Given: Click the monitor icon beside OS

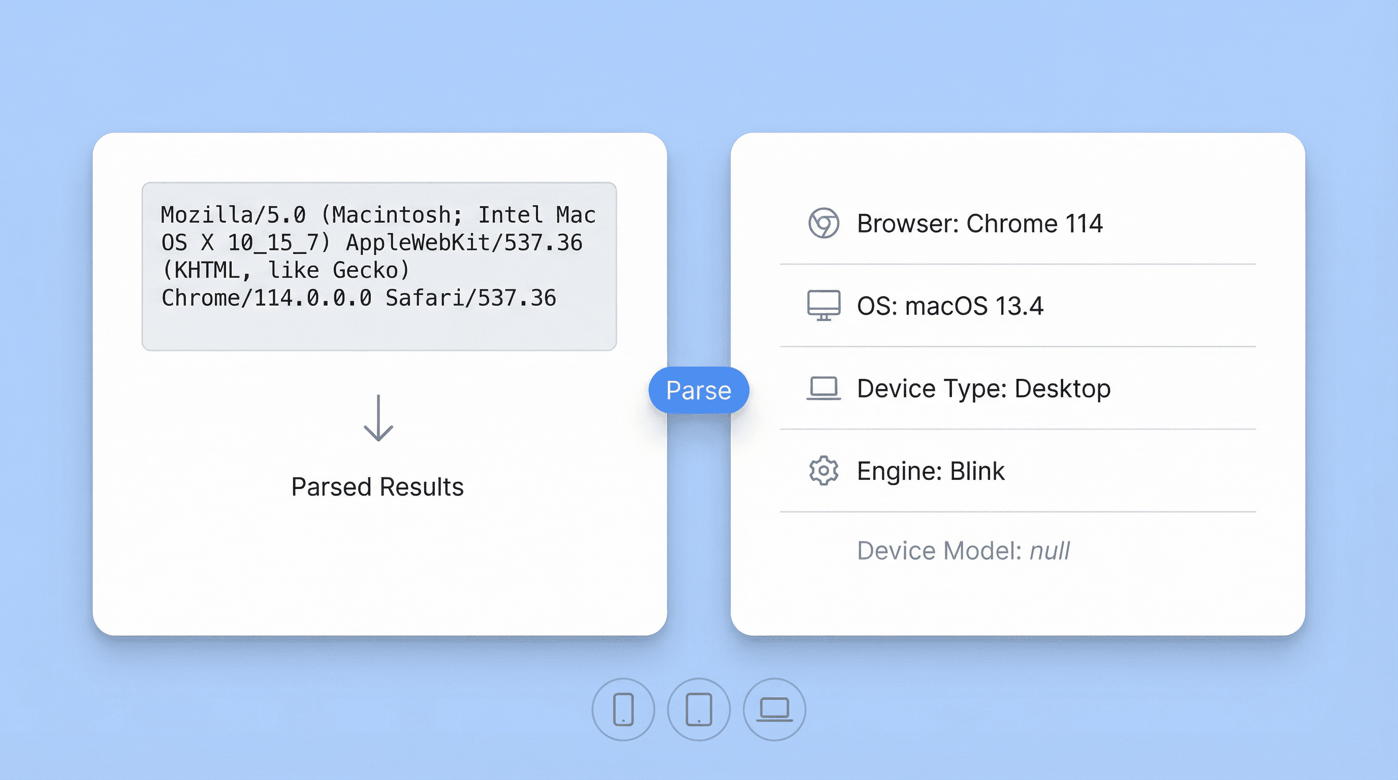Looking at the screenshot, I should pos(823,305).
